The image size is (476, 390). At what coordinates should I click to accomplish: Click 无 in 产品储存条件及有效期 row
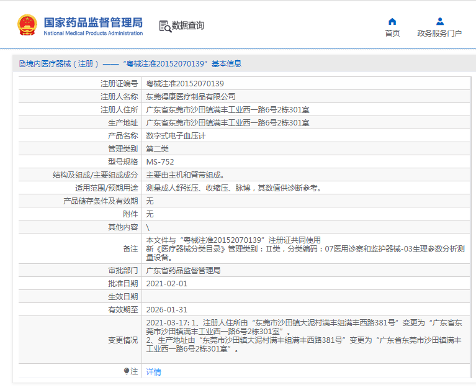click(150, 201)
